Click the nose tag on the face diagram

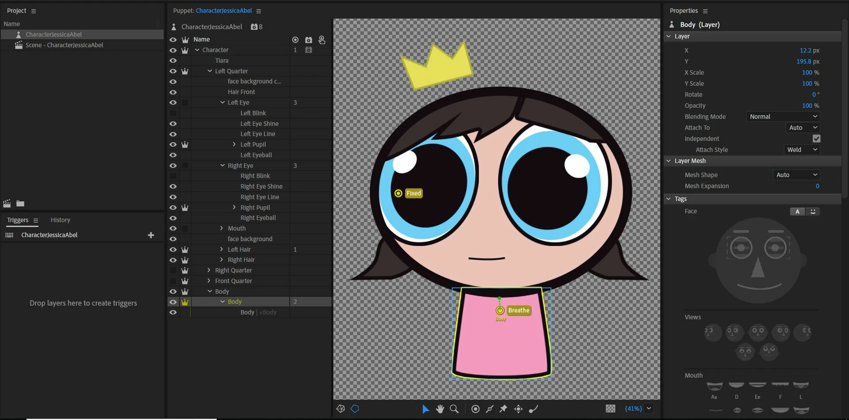(758, 268)
